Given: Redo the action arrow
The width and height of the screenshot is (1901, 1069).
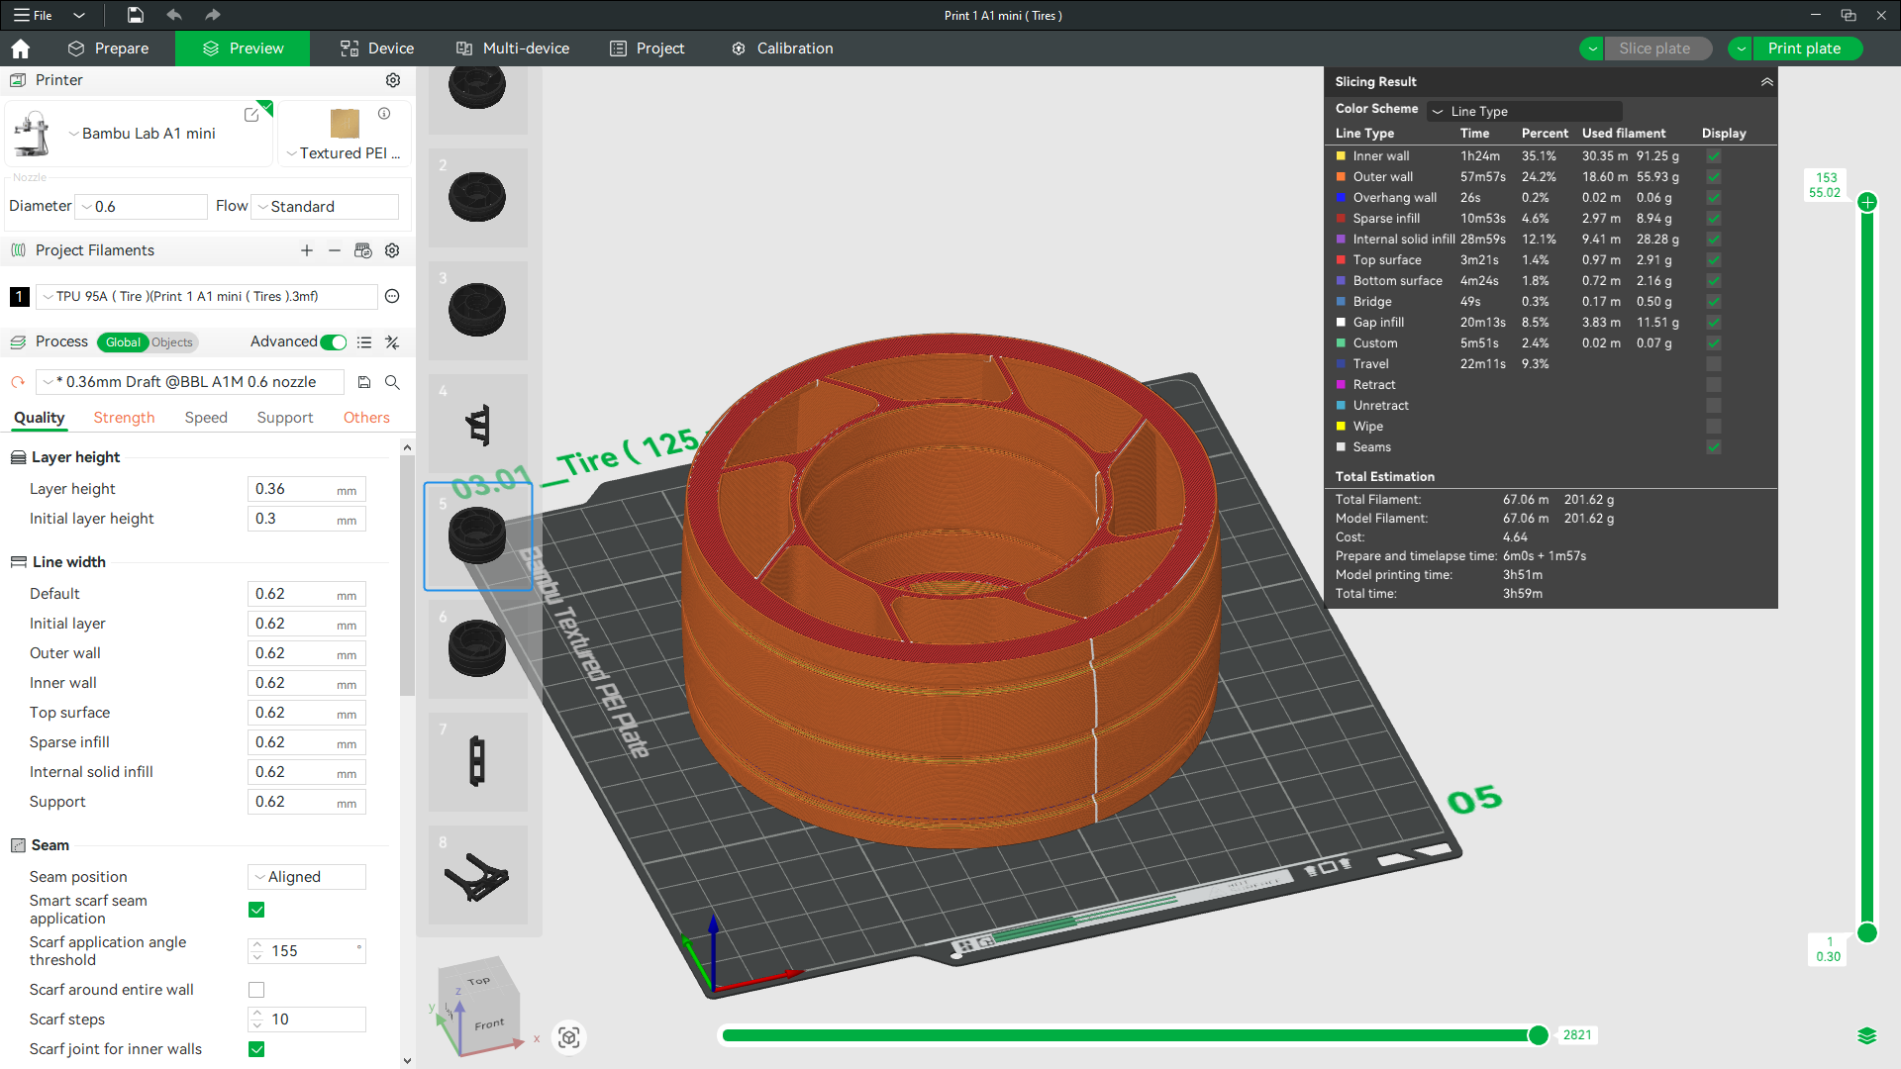Looking at the screenshot, I should click(x=212, y=15).
